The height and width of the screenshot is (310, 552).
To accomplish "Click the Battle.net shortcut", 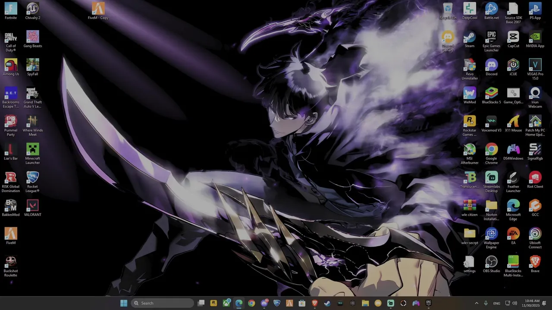I will coord(492,11).
